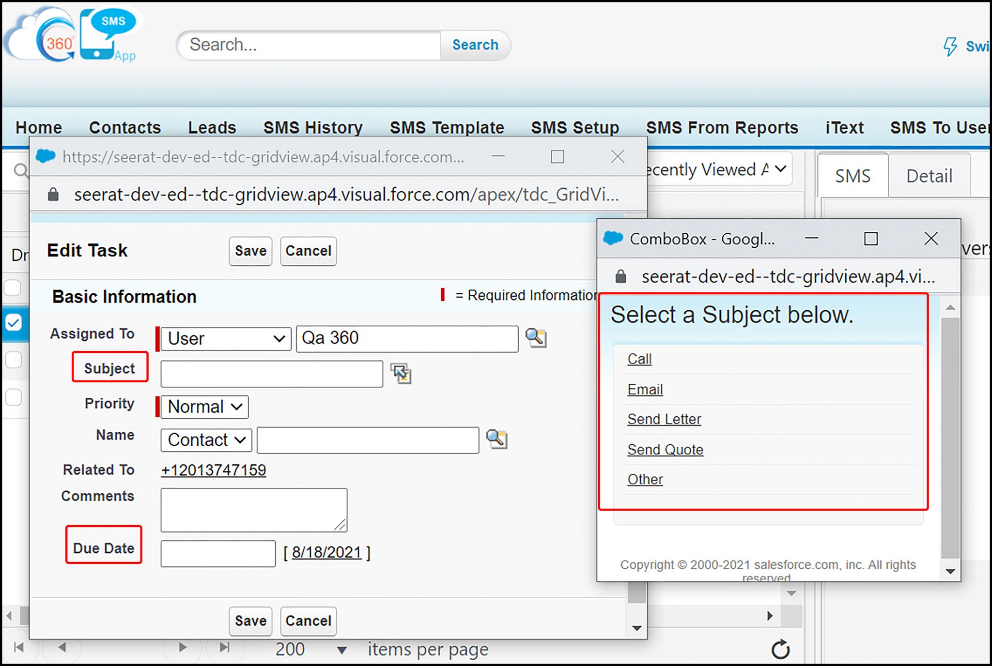The image size is (992, 666).
Task: Uncheck the checked blue row checkbox
Action: pos(14,322)
